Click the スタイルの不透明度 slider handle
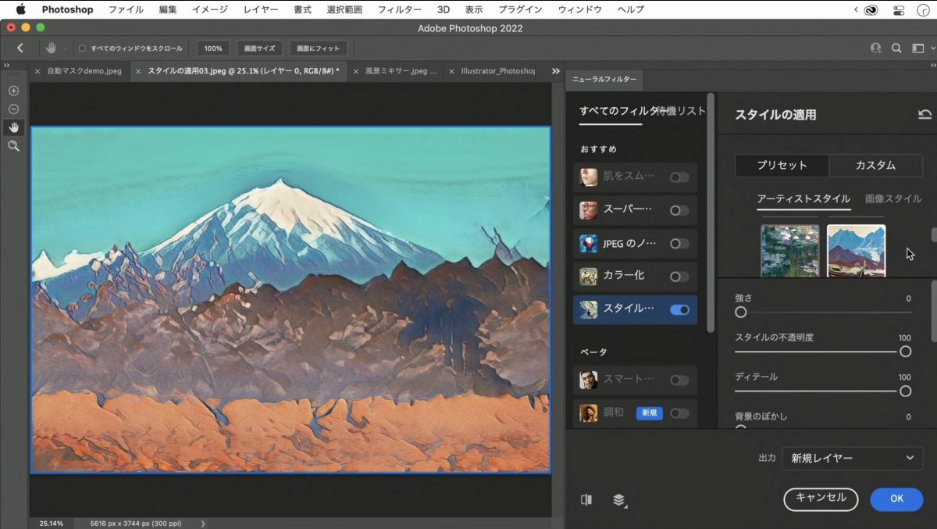Viewport: 937px width, 529px height. (905, 352)
